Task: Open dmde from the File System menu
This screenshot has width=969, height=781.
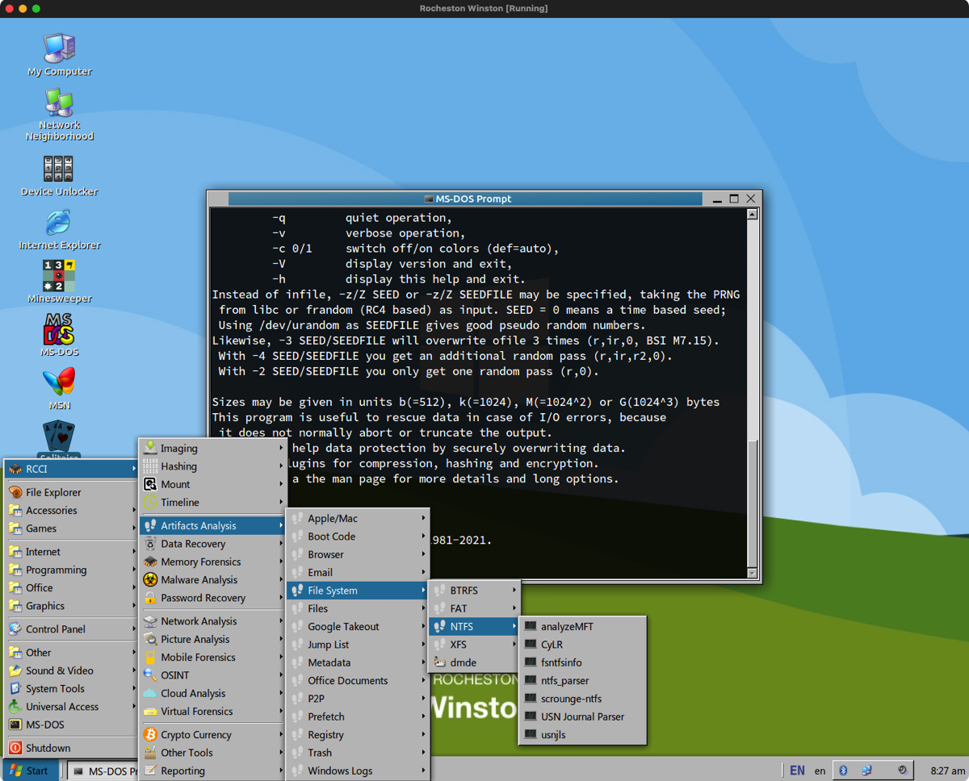Action: pos(463,662)
